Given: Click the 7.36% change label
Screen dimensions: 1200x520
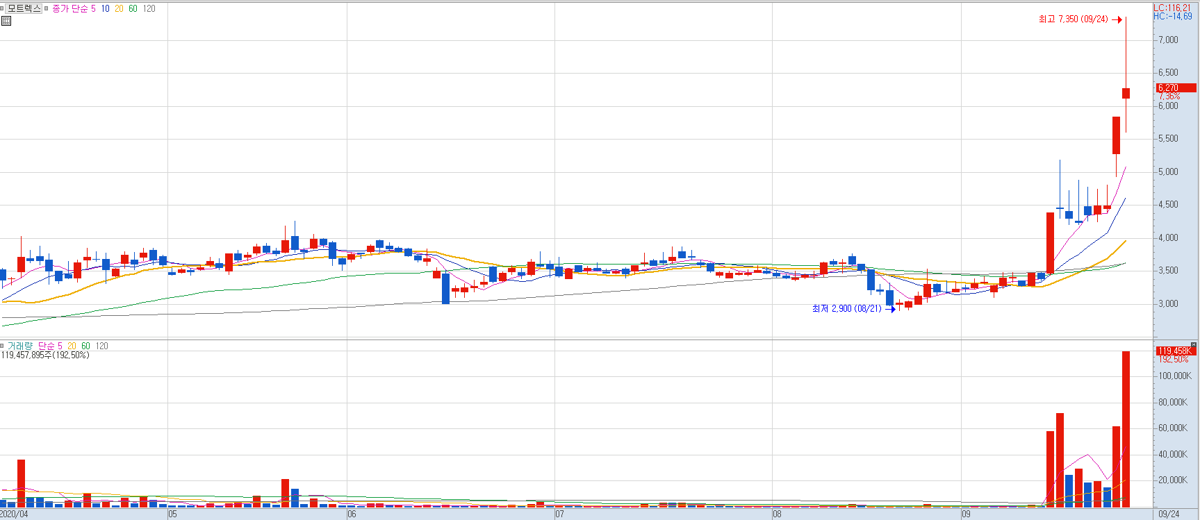Looking at the screenshot, I should point(1169,97).
